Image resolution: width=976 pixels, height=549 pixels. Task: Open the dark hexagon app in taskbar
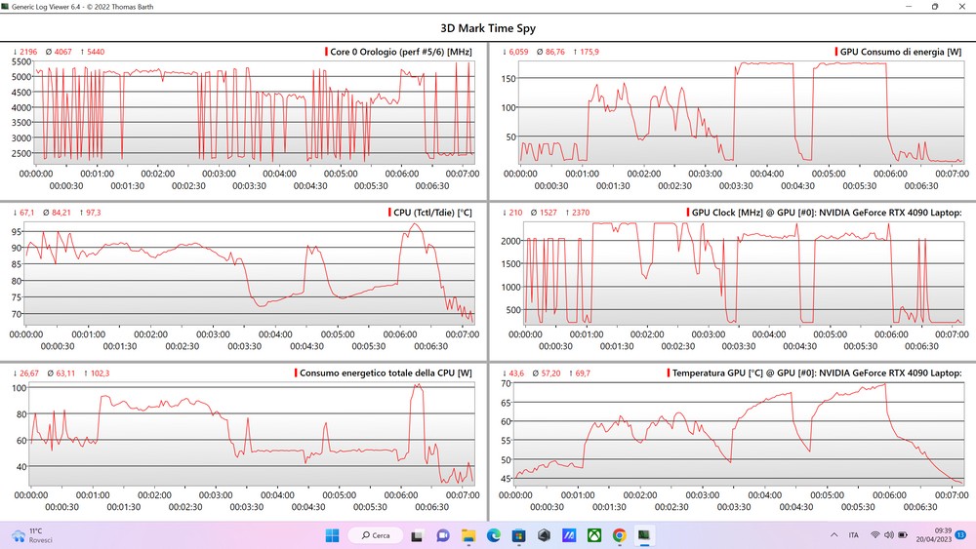544,535
